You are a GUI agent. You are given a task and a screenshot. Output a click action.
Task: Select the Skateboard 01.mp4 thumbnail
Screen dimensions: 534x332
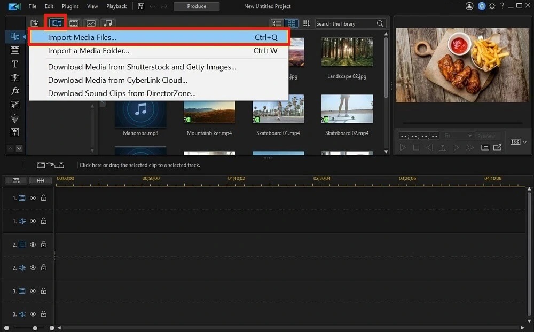tap(278, 112)
